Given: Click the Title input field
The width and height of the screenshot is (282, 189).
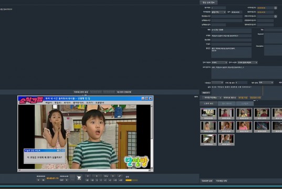Looking at the screenshot, I should pos(273,30).
